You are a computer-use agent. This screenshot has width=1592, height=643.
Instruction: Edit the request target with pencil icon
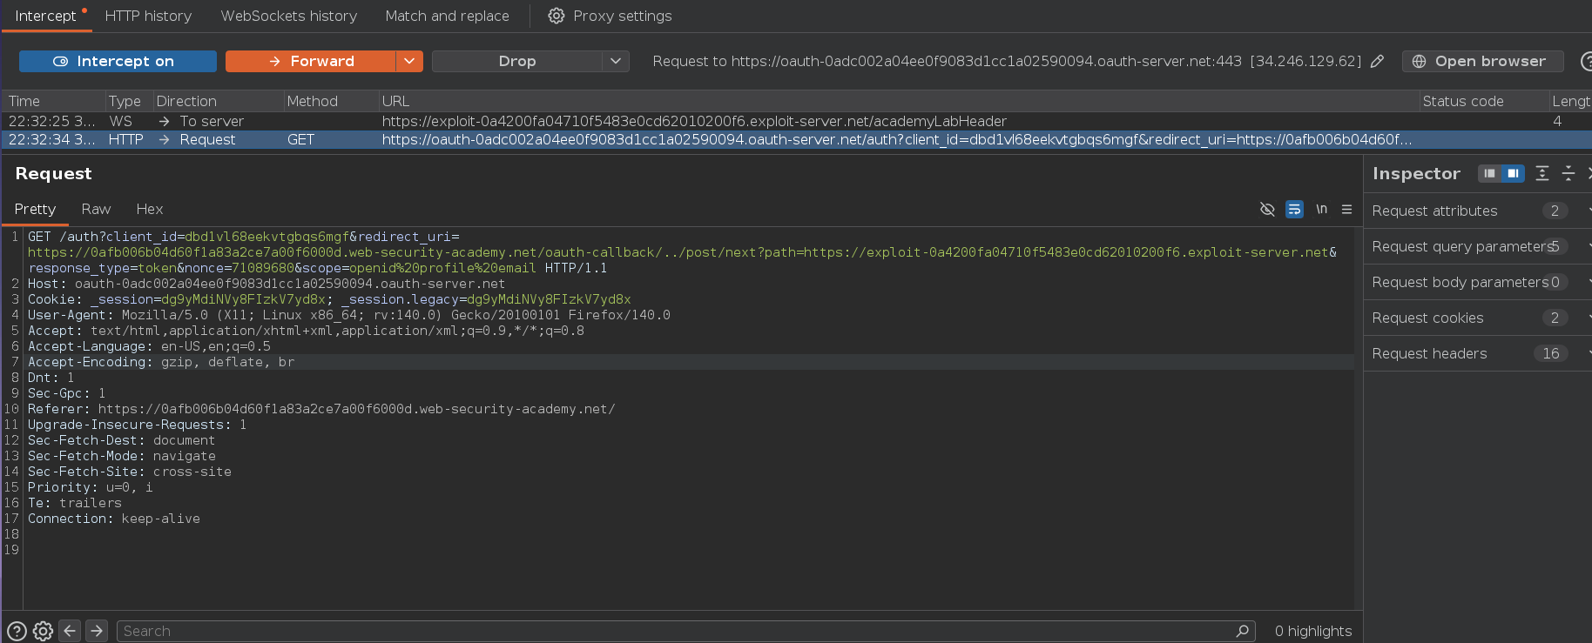point(1377,61)
